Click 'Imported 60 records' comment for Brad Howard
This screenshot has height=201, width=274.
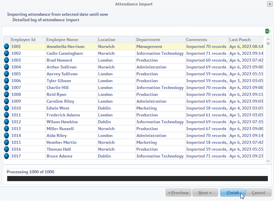point(207,60)
